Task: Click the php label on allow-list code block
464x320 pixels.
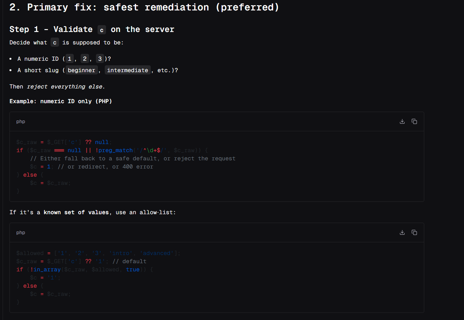Action: pyautogui.click(x=21, y=232)
